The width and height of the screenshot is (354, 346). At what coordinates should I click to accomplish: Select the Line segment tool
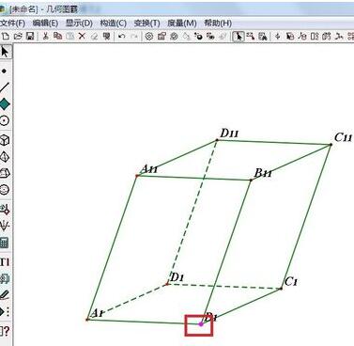pos(5,87)
